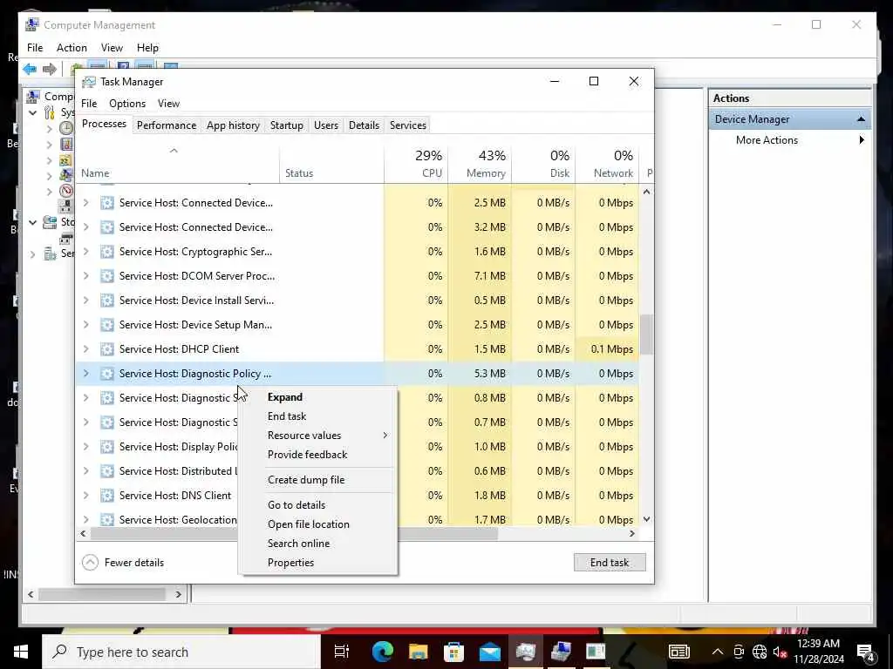
Task: Launch Microsoft Edge from taskbar
Action: [383, 652]
